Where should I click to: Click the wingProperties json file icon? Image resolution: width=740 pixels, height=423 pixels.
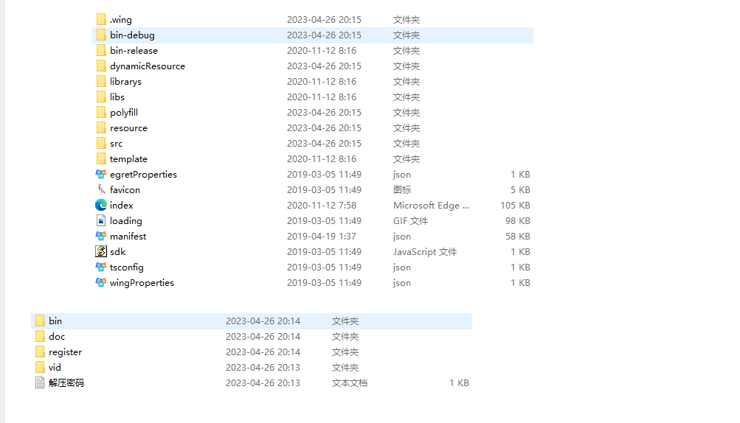(101, 283)
